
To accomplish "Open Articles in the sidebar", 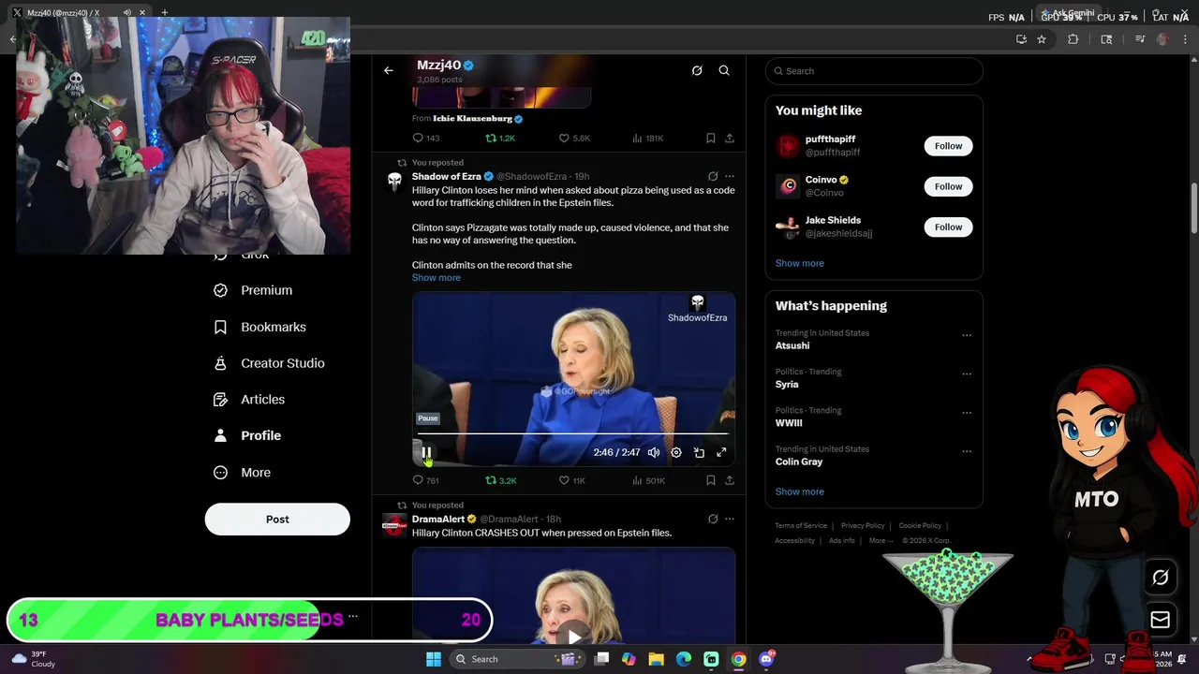I will tap(249, 400).
